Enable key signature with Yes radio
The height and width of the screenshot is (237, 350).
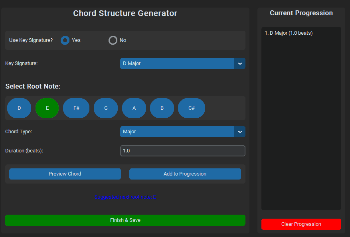click(x=65, y=40)
